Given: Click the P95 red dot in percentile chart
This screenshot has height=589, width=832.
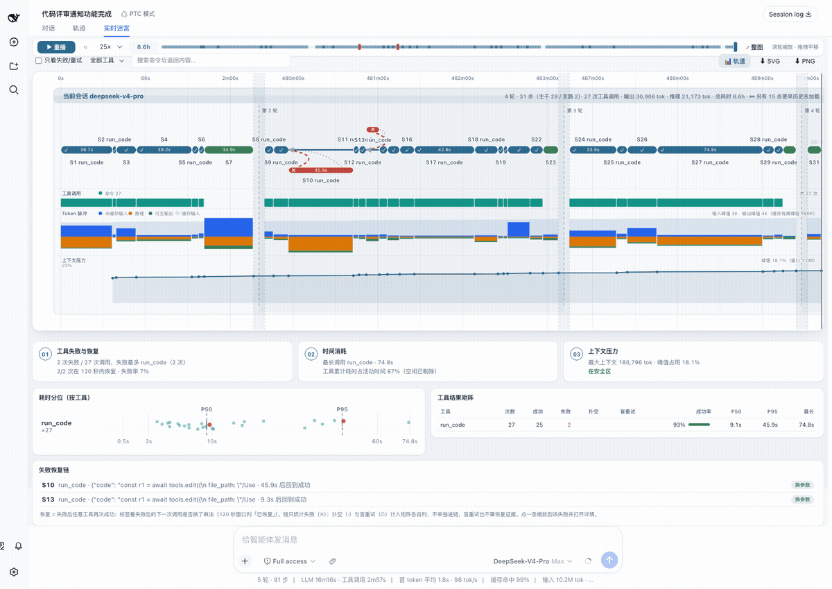Looking at the screenshot, I should tap(343, 421).
